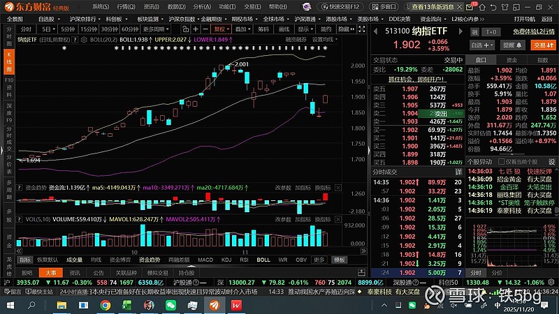559x314 pixels.
Task: Toggle the 模板 template button
Action: coord(339,260)
